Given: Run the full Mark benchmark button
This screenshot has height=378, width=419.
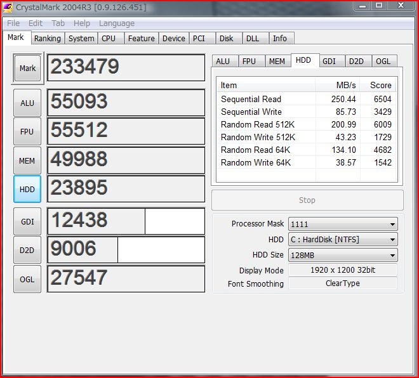Looking at the screenshot, I should pyautogui.click(x=27, y=68).
